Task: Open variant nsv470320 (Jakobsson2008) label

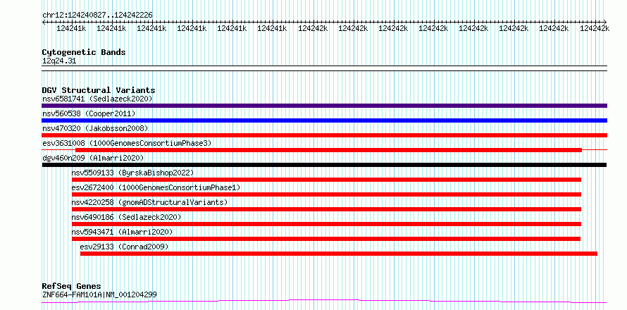Action: 95,128
